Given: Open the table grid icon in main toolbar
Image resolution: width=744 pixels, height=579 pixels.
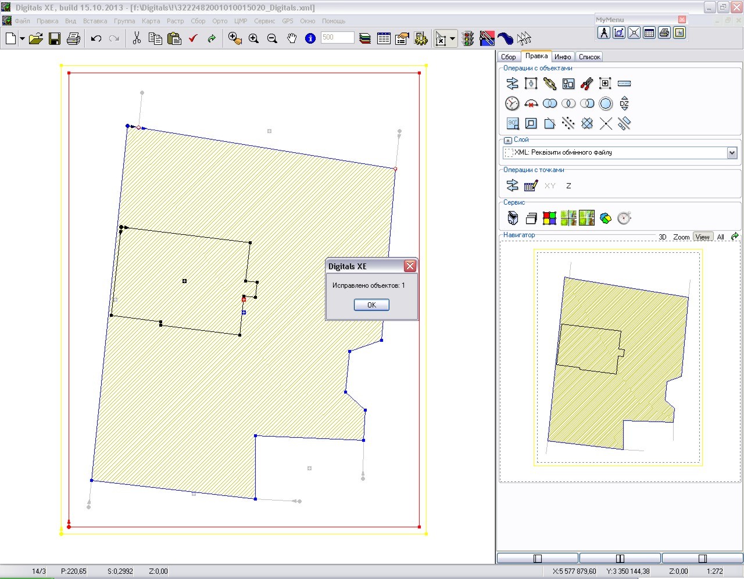Looking at the screenshot, I should (x=384, y=38).
